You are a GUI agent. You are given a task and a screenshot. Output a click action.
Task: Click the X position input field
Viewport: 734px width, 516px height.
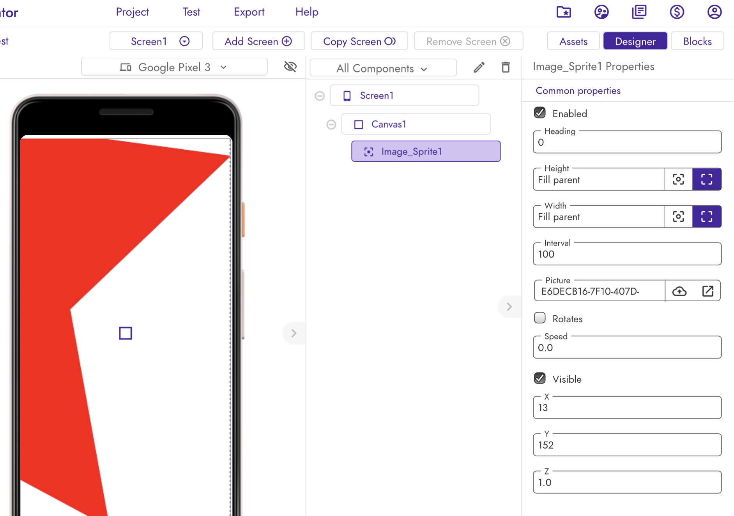coord(627,408)
